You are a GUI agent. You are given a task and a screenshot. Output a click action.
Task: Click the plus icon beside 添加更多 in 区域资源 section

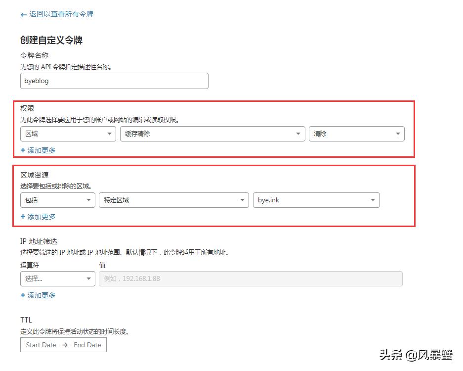coord(23,216)
